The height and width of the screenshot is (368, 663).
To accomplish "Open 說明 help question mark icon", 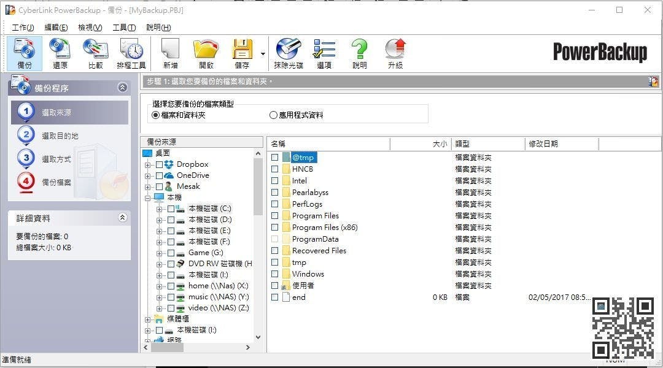I will (359, 53).
